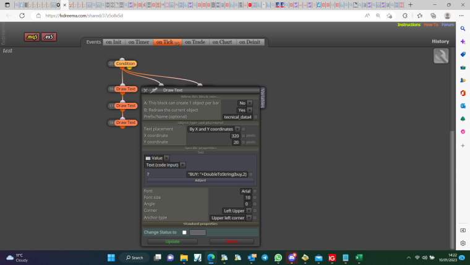Screen dimensions: 470x265
Task: Toggle checkbox beside Font Arial
Action: 255,191
